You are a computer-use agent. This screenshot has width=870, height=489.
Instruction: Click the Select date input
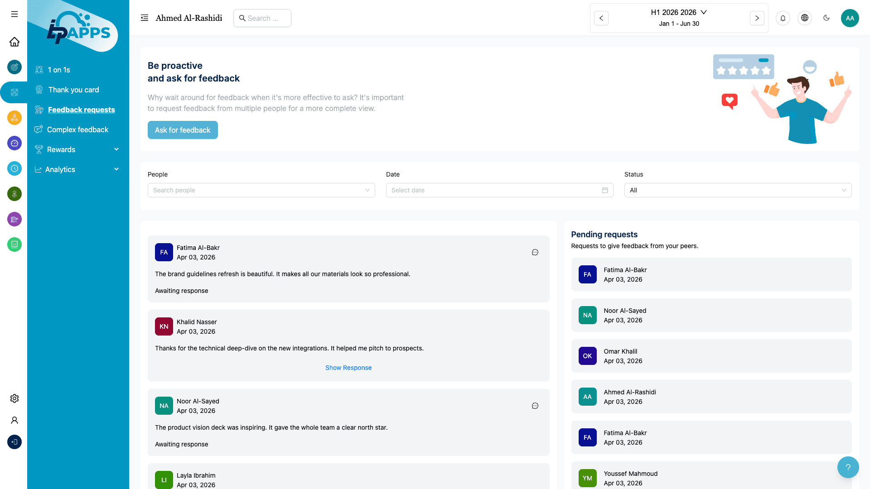pos(500,190)
